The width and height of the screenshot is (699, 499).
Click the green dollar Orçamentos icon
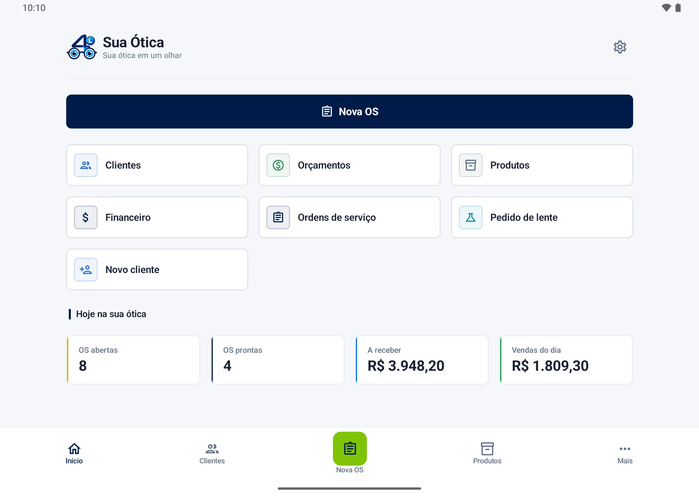pos(278,165)
